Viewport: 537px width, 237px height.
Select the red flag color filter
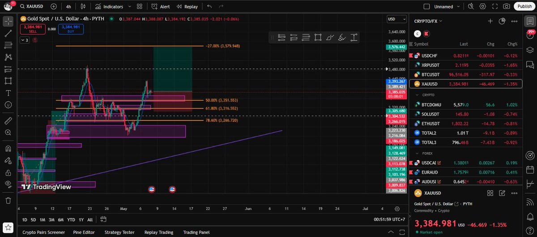point(427,33)
